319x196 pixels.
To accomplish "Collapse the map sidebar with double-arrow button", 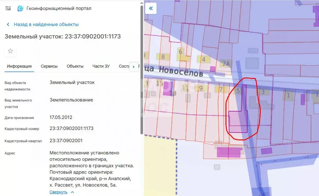I will (x=151, y=8).
